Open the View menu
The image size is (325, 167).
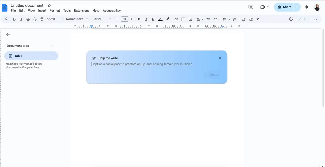(x=31, y=11)
